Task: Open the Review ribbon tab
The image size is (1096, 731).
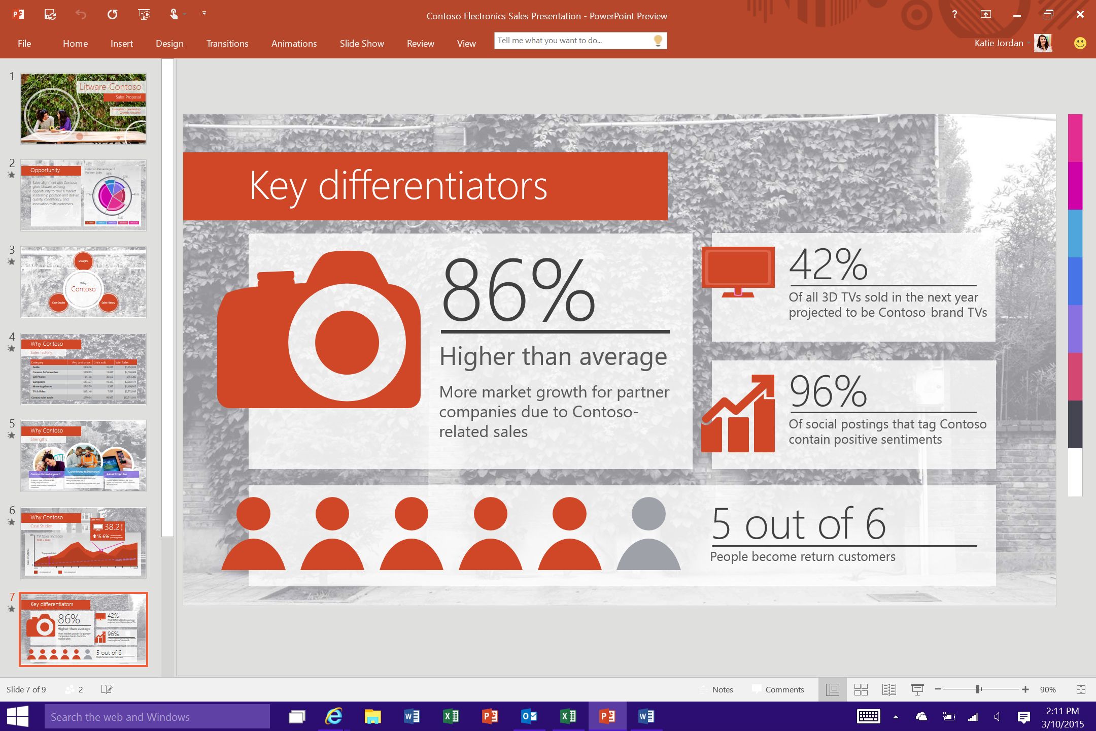Action: tap(420, 44)
